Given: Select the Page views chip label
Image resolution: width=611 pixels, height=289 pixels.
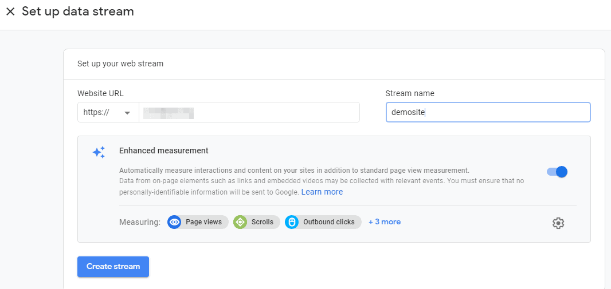Looking at the screenshot, I should pyautogui.click(x=203, y=222).
